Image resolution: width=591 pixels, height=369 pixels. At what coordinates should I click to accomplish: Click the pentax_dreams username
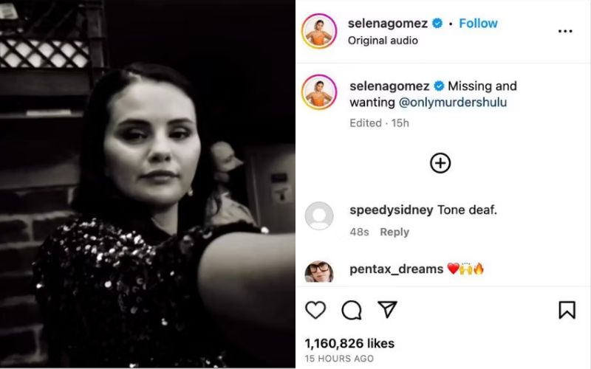[396, 269]
